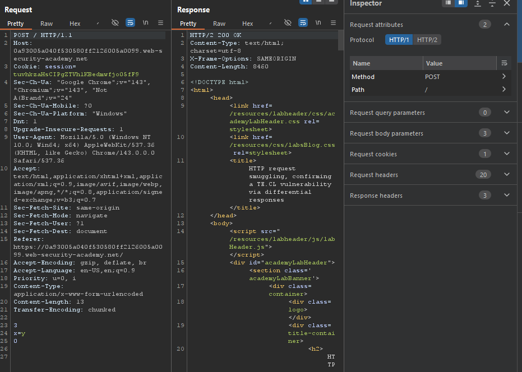Switch Request view to Hex tab
522x372 pixels.
[x=75, y=24]
